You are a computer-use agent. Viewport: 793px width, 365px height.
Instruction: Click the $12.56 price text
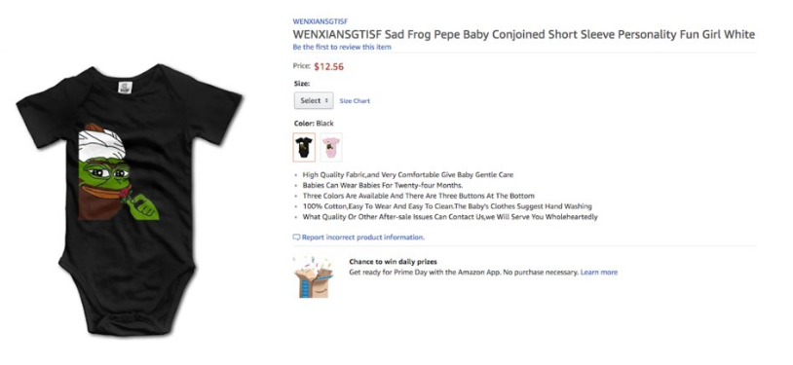[x=328, y=67]
